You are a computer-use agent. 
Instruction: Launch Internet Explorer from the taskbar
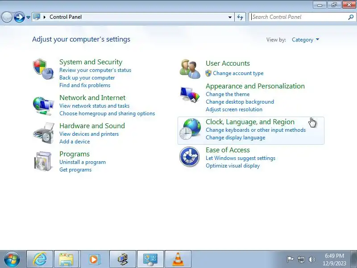coord(40,260)
